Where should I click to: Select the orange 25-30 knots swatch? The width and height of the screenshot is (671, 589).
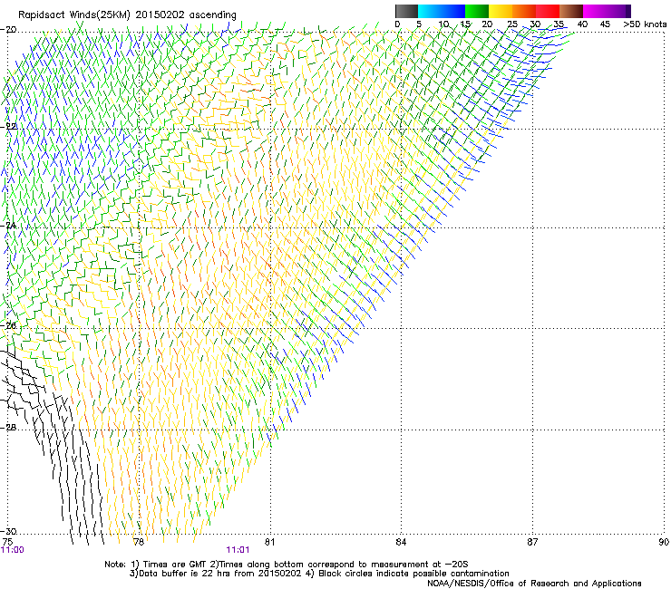point(524,11)
